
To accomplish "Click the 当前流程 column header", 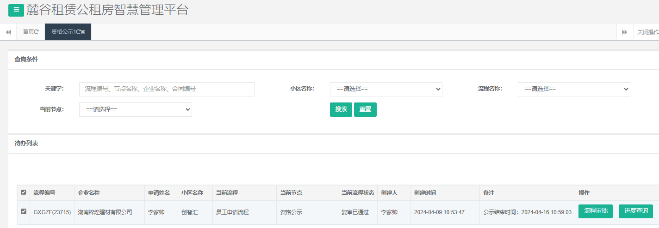I will point(227,193).
